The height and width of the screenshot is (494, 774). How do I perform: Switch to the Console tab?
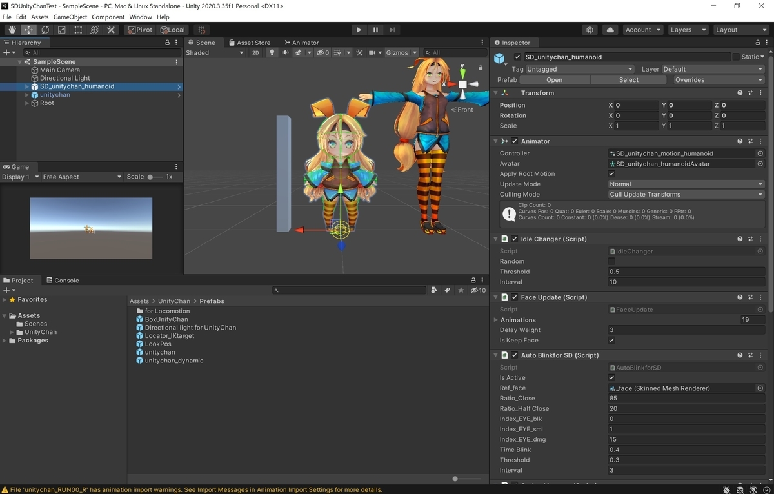[x=62, y=281]
